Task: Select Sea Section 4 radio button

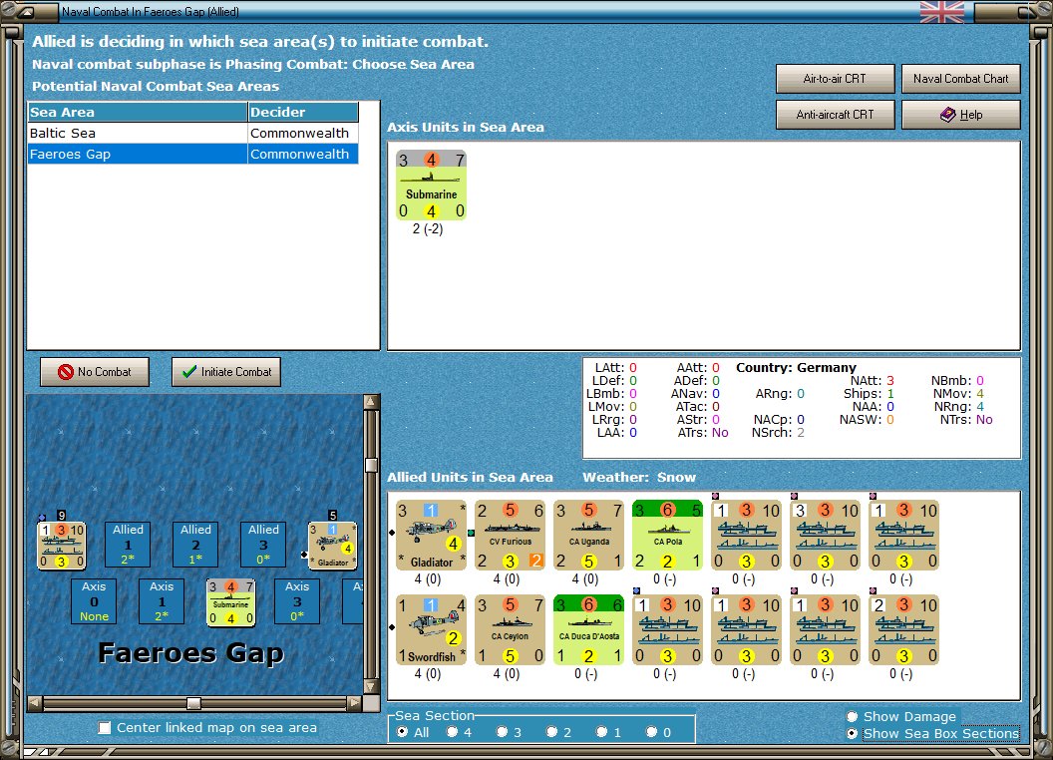Action: click(x=452, y=732)
